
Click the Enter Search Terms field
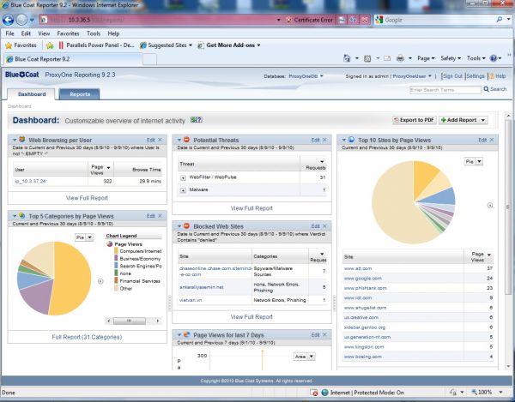445,89
